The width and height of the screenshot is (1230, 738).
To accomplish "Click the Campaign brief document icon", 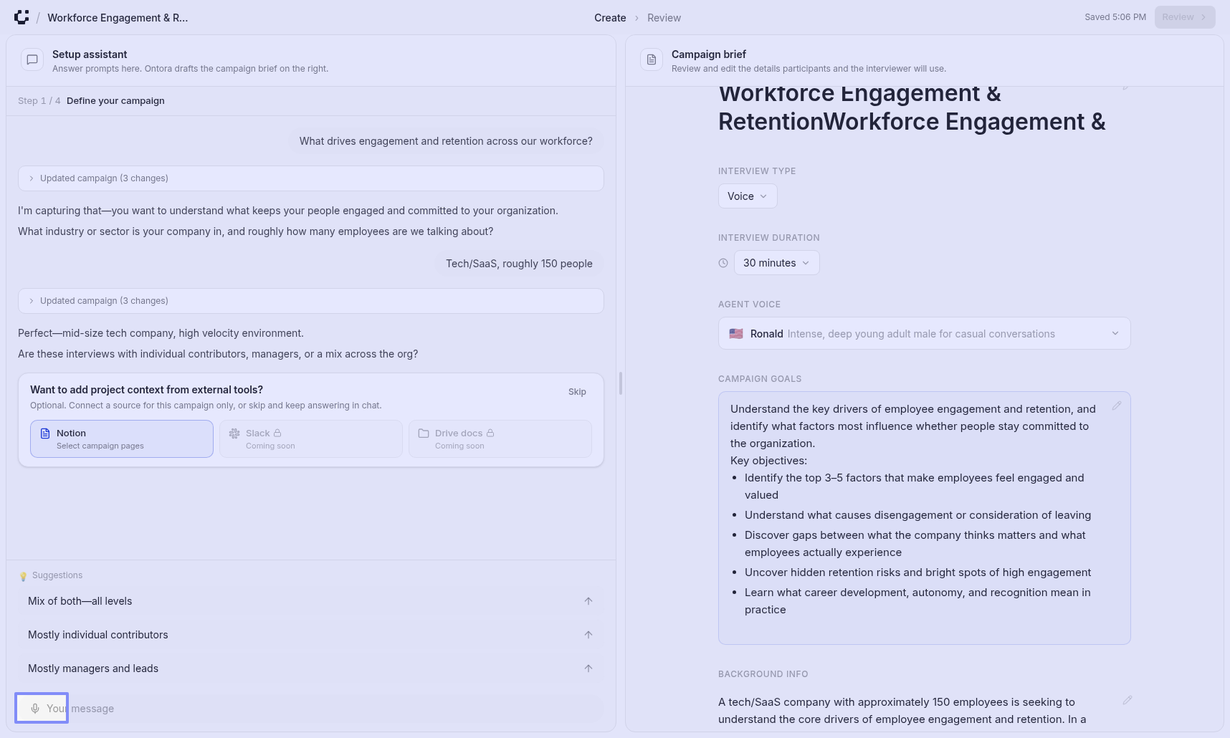I will click(652, 60).
